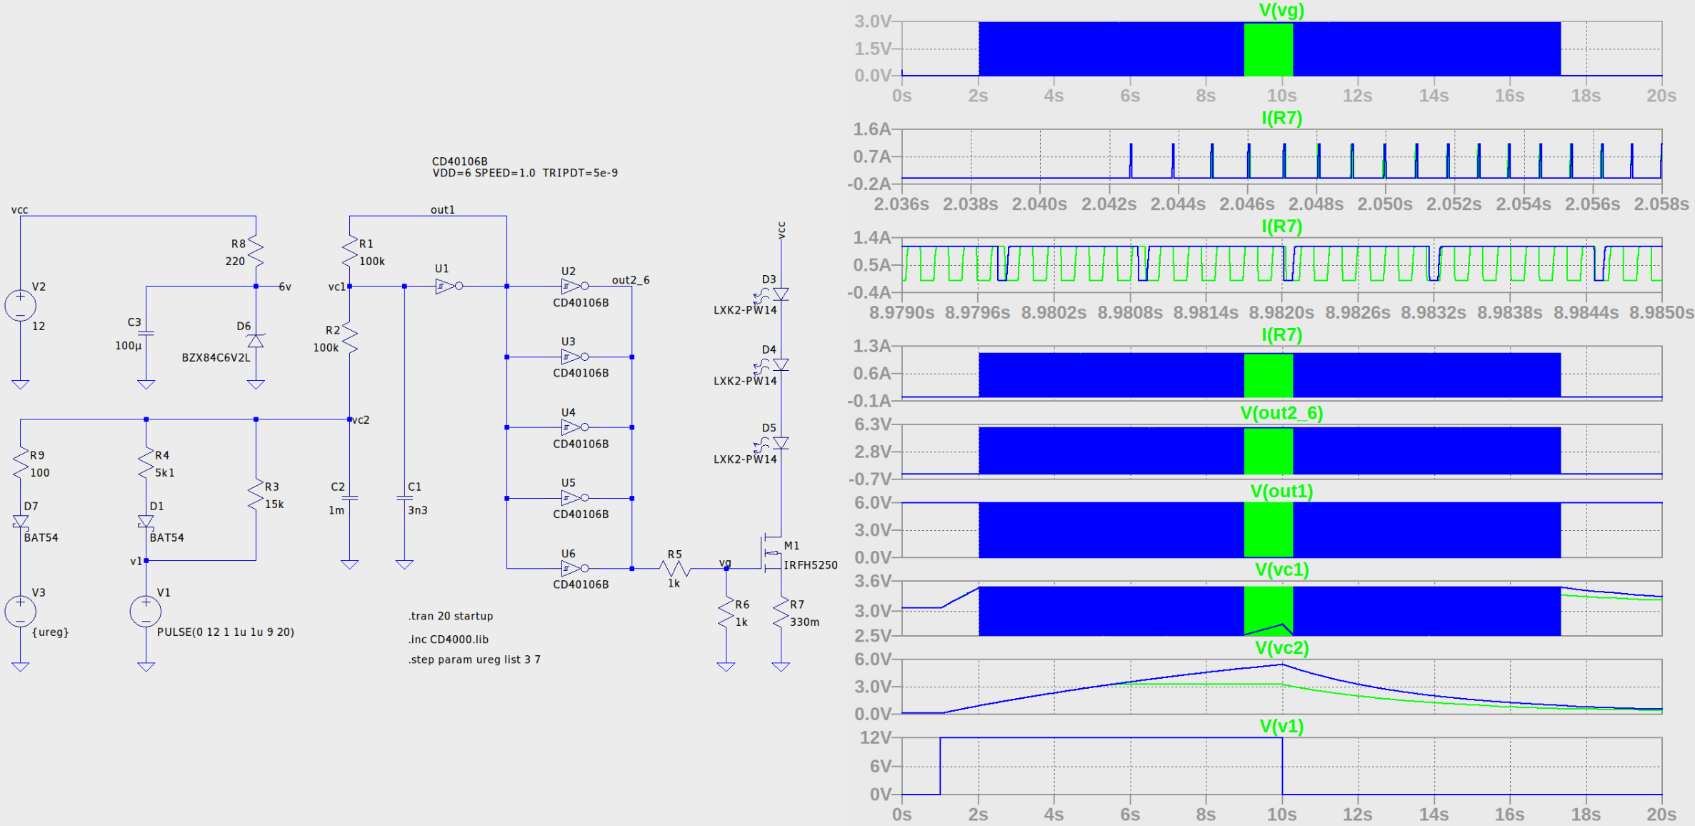1695x826 pixels.
Task: Click the D6 BZX84C6V2L zener diode symbol
Action: 256,340
